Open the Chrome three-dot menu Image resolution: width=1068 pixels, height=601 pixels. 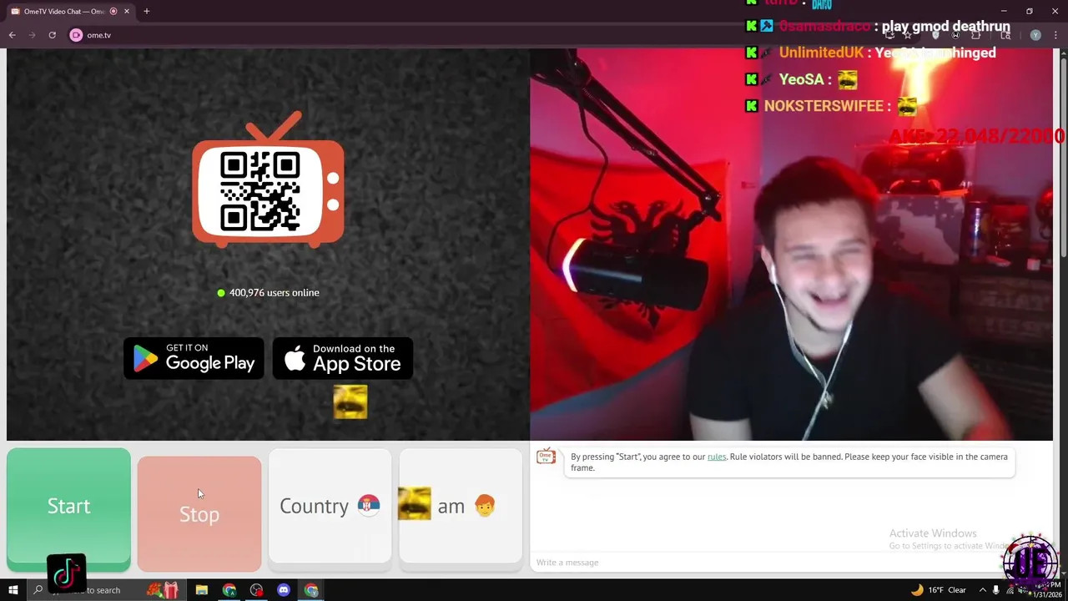(x=1055, y=35)
